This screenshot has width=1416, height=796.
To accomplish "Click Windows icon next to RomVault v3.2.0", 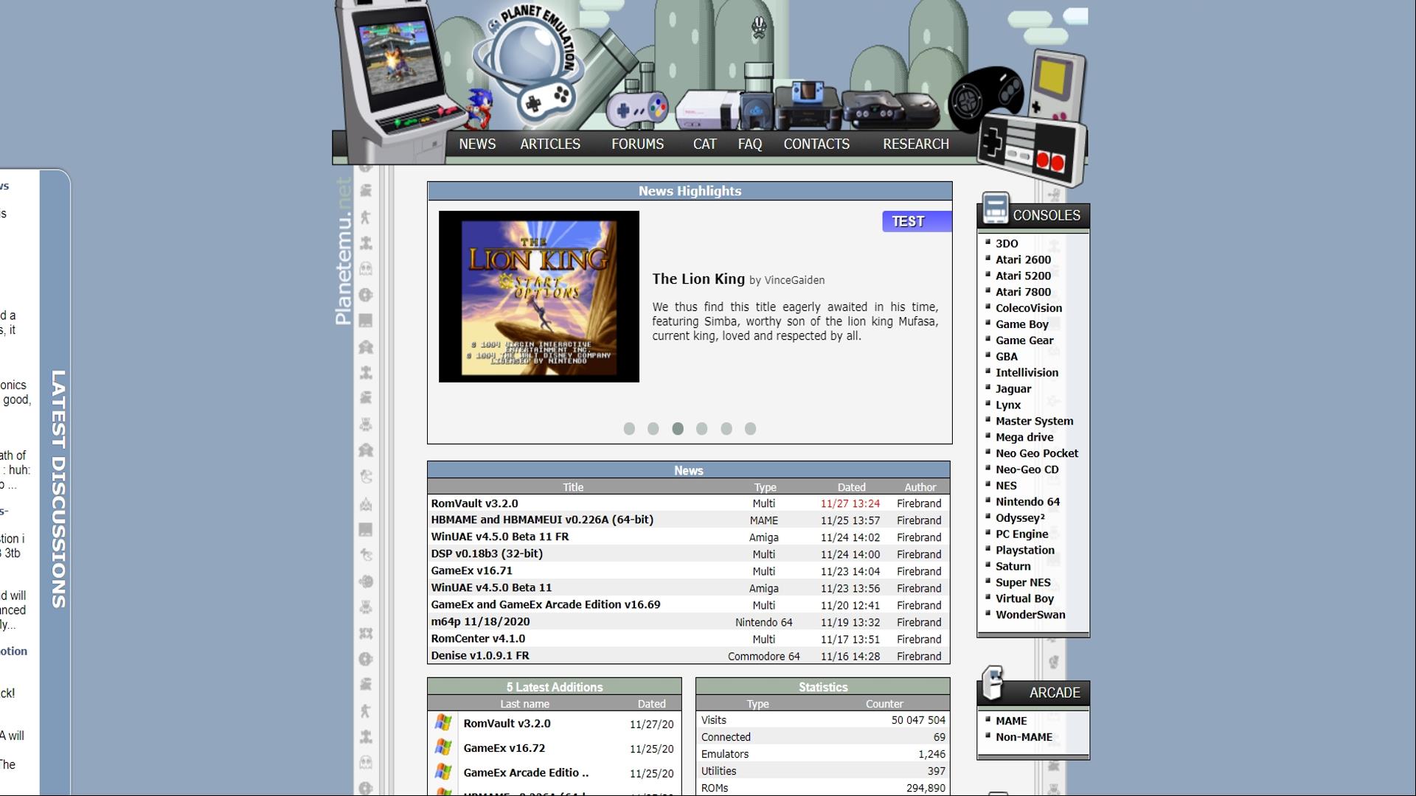I will pyautogui.click(x=443, y=723).
